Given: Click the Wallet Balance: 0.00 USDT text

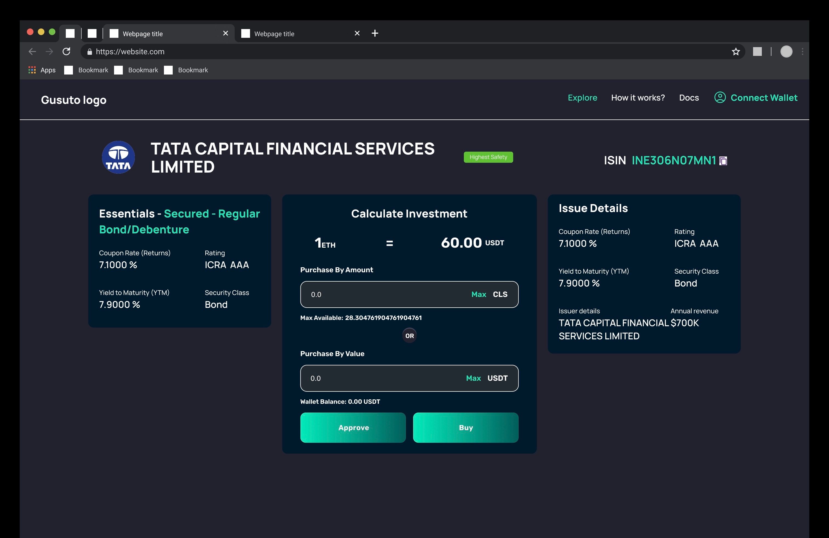Looking at the screenshot, I should click(x=340, y=402).
